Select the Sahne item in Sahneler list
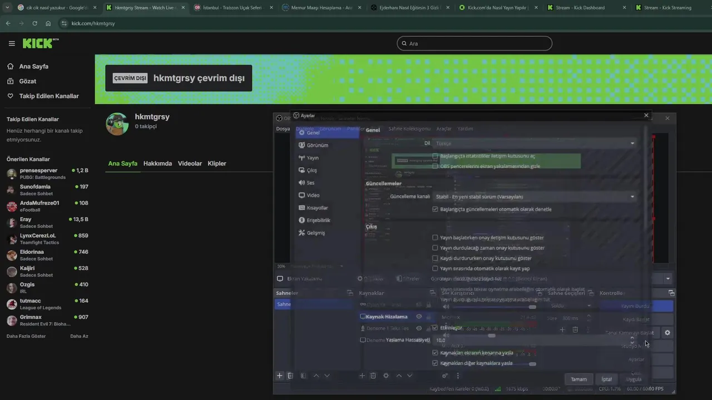This screenshot has height=400, width=712. click(314, 304)
